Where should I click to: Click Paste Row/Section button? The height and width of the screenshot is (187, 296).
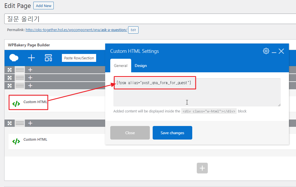coord(79,58)
